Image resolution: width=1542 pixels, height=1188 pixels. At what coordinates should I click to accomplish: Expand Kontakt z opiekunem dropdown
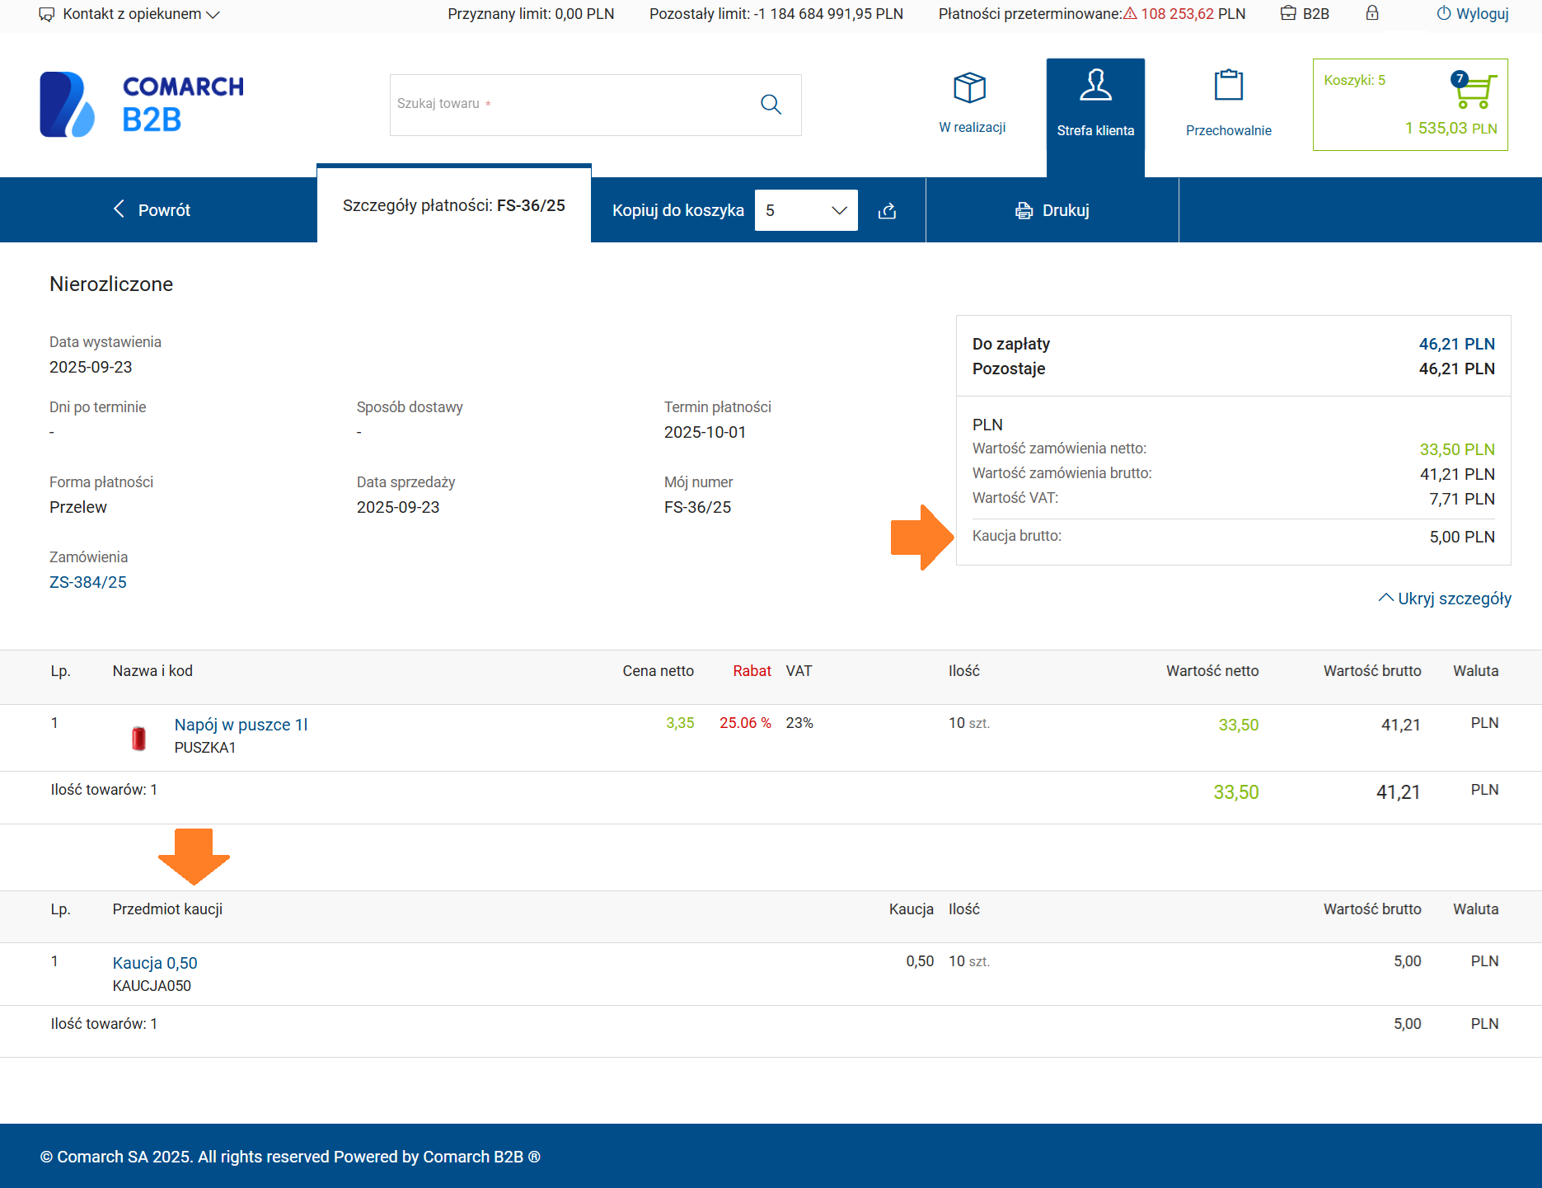[x=129, y=14]
